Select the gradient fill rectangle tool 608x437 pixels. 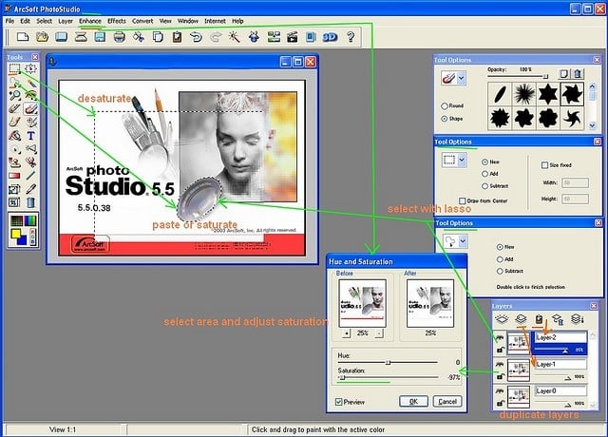(x=14, y=176)
